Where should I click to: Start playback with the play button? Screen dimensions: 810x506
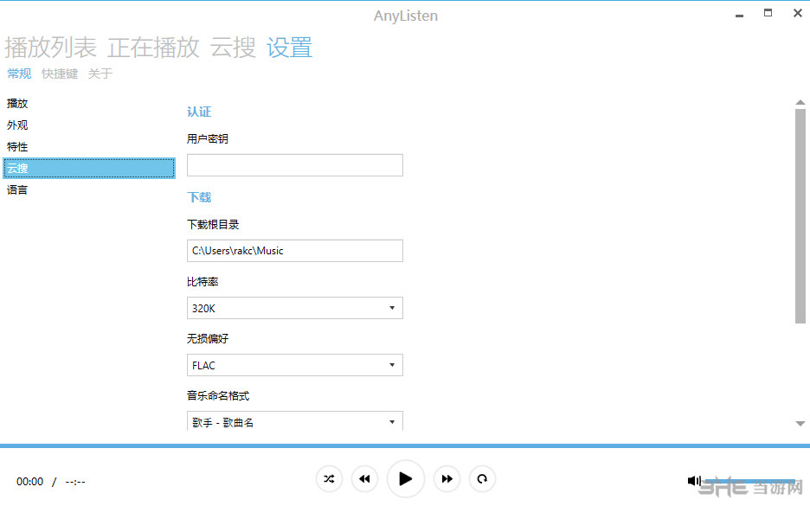coord(406,479)
